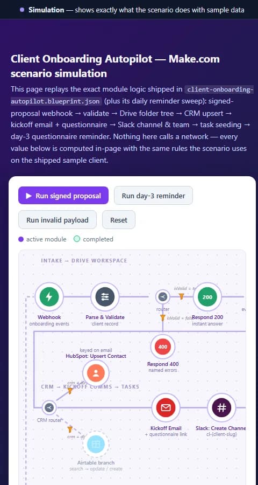Open the green Respond 200 module
Viewport: 258px width, 485px height.
pyautogui.click(x=207, y=297)
